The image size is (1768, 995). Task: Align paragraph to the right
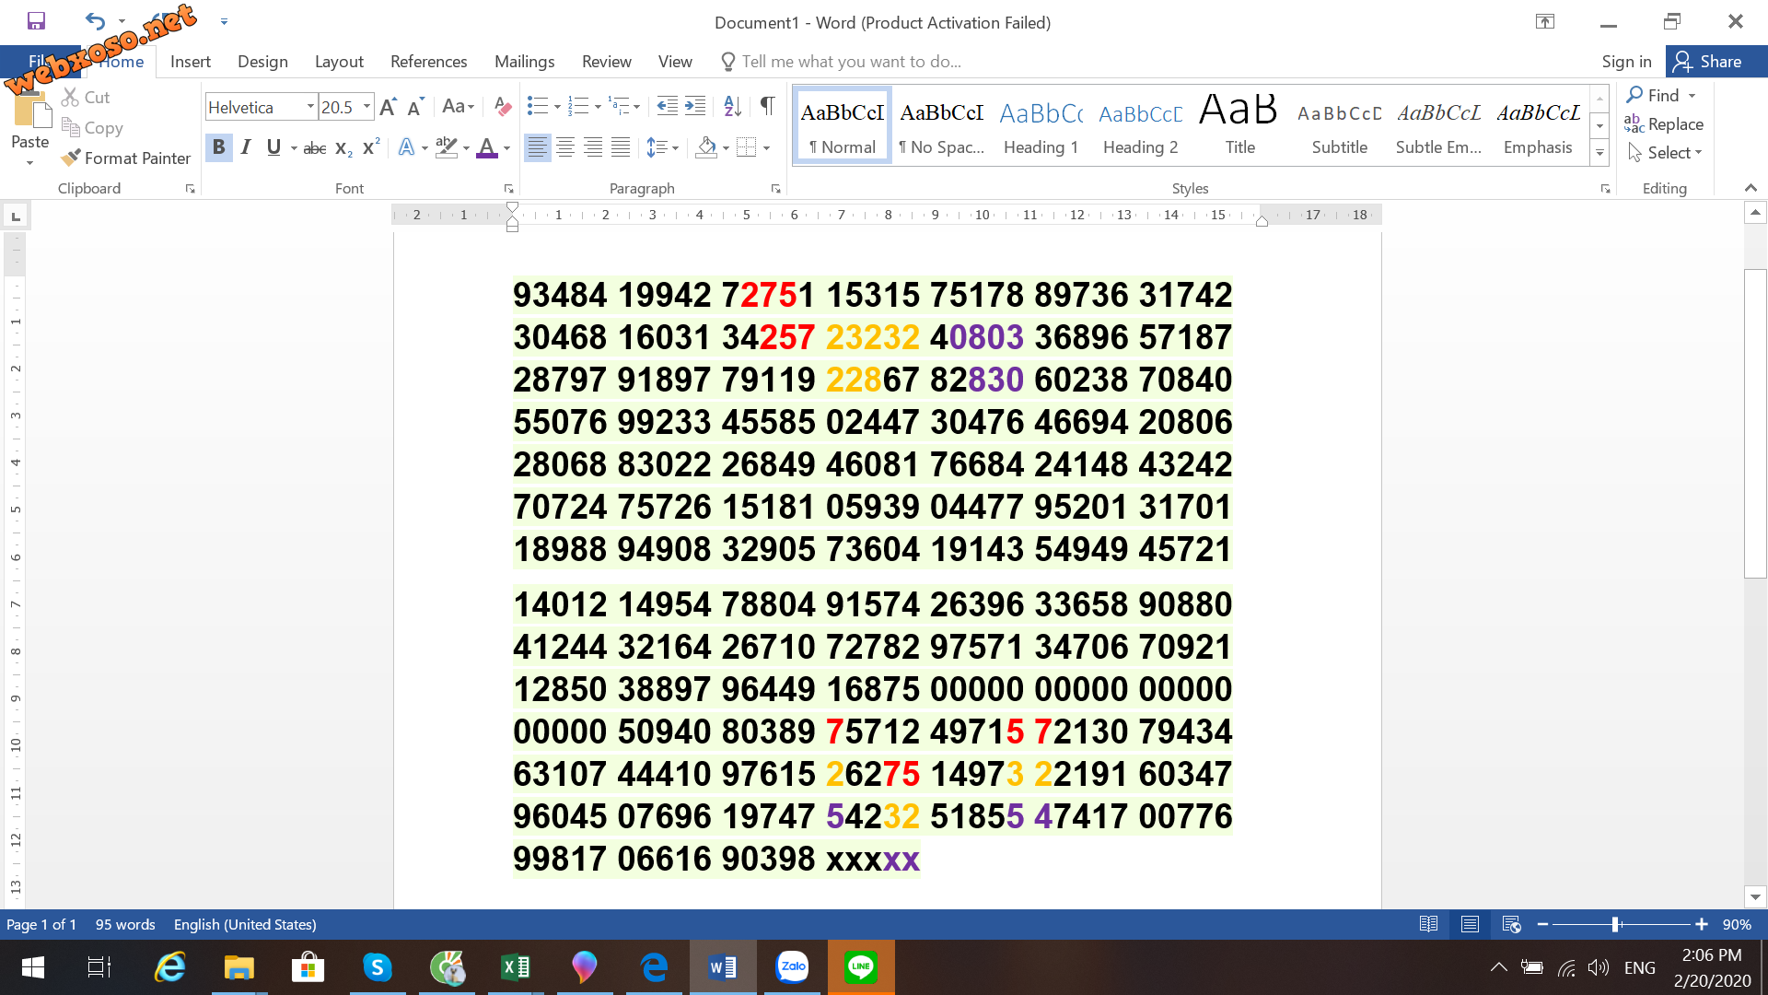tap(593, 147)
